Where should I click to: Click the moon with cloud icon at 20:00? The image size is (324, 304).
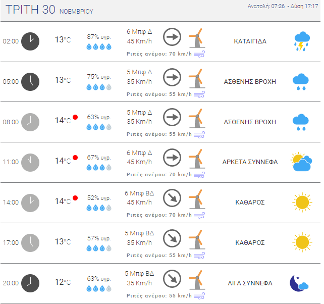point(299,283)
